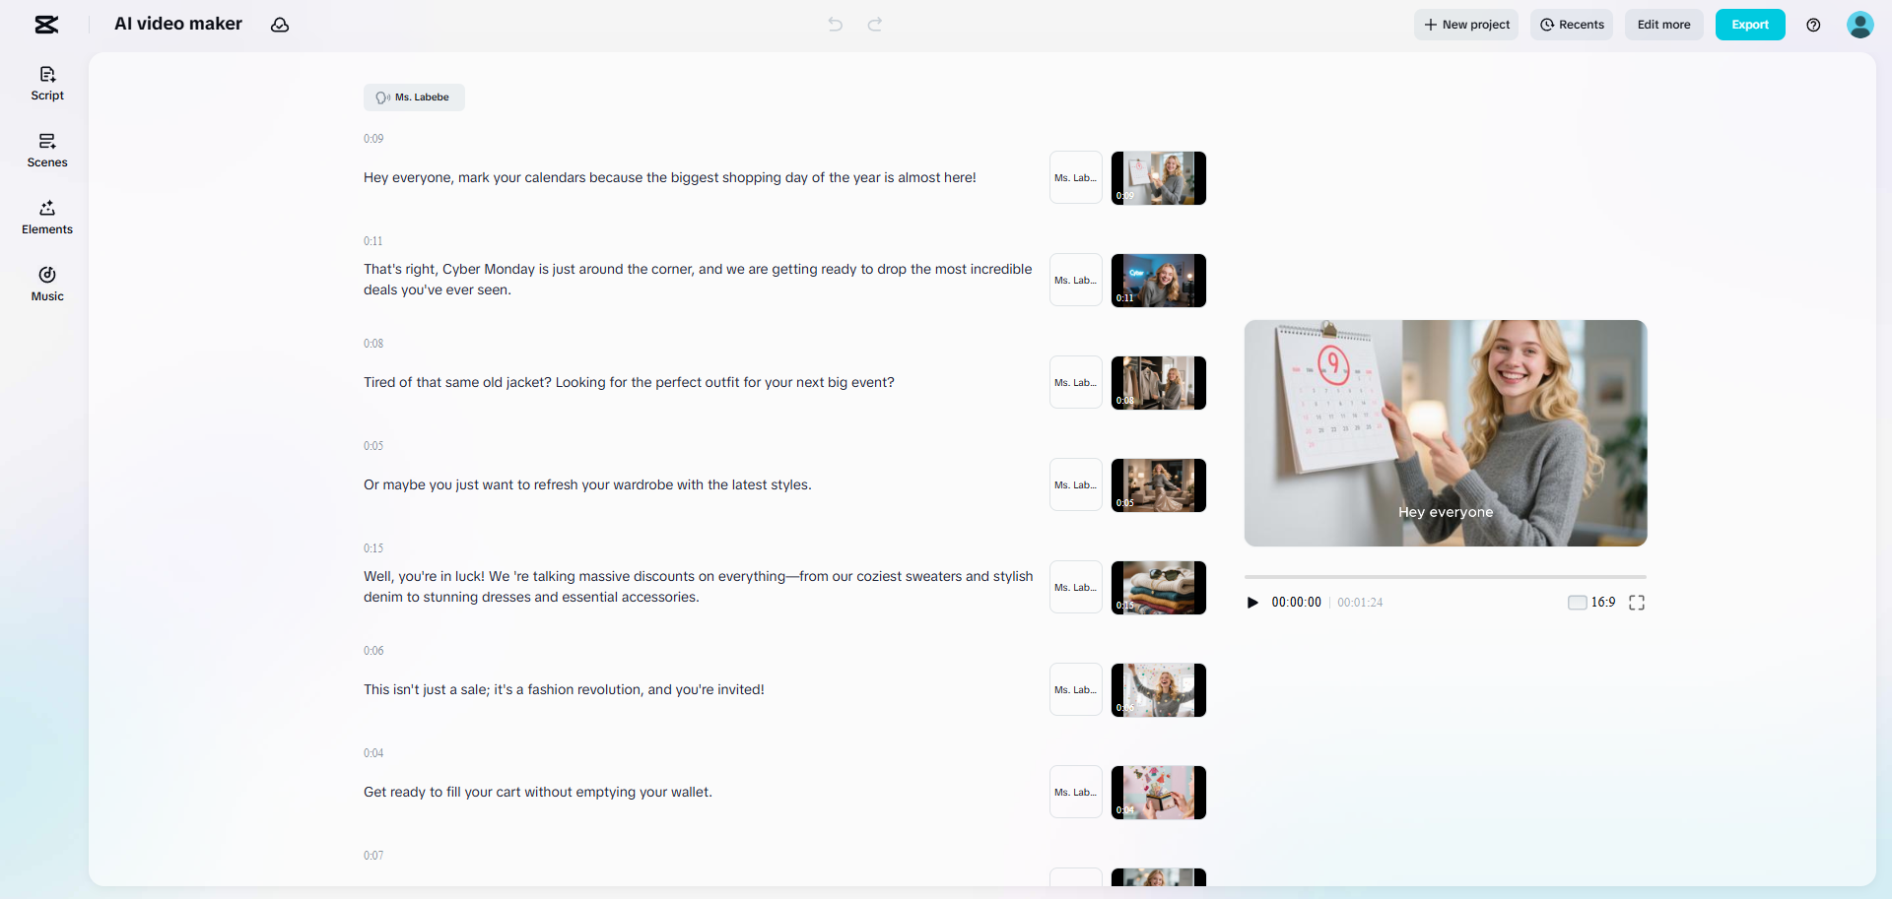Play the video preview

click(1252, 603)
